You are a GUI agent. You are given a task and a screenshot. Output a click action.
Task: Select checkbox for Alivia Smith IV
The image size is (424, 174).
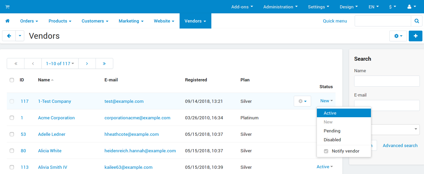pos(12,167)
